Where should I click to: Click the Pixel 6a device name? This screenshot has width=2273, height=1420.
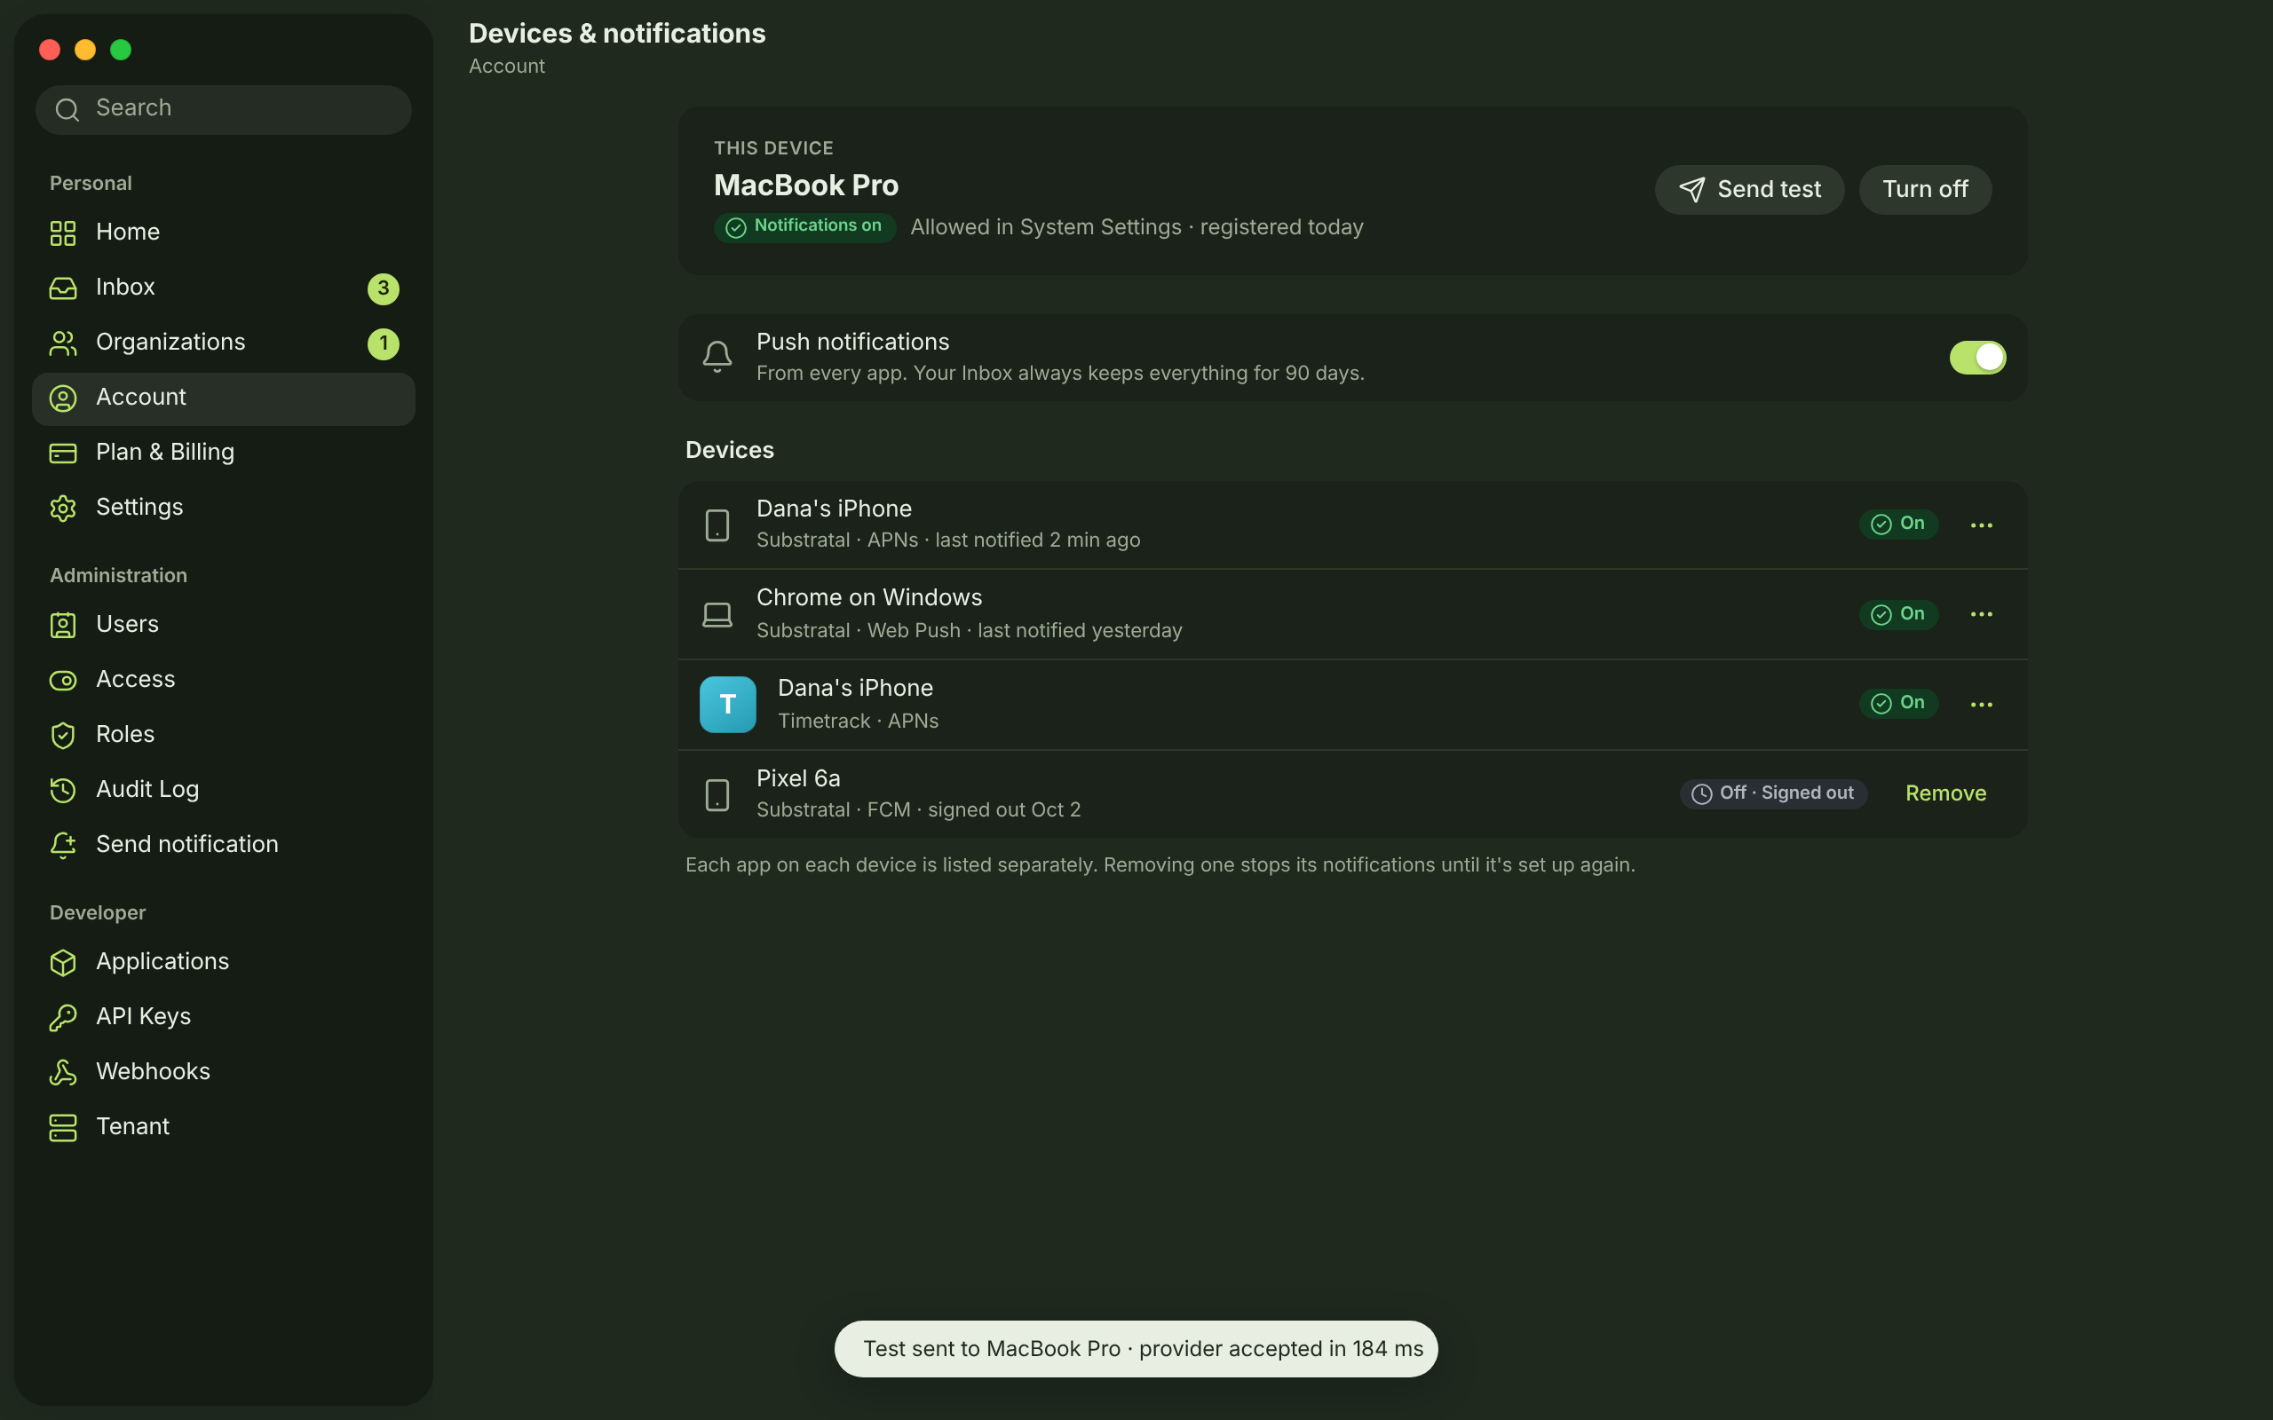[798, 778]
